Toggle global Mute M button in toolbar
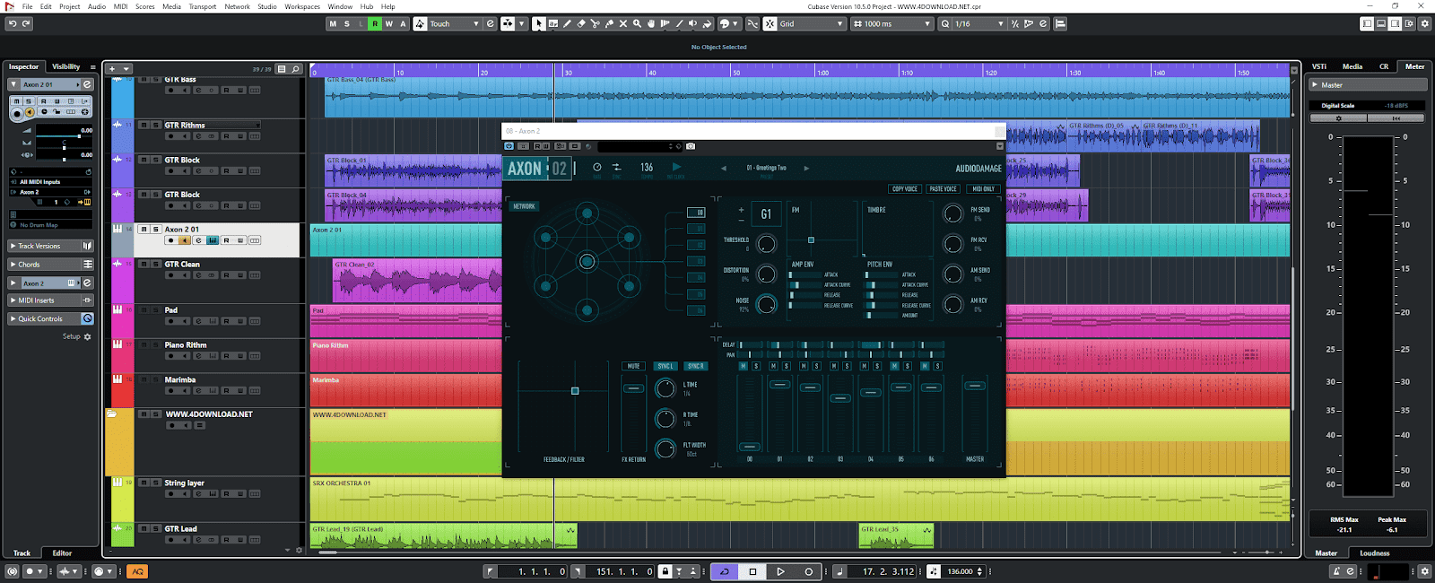 point(333,24)
